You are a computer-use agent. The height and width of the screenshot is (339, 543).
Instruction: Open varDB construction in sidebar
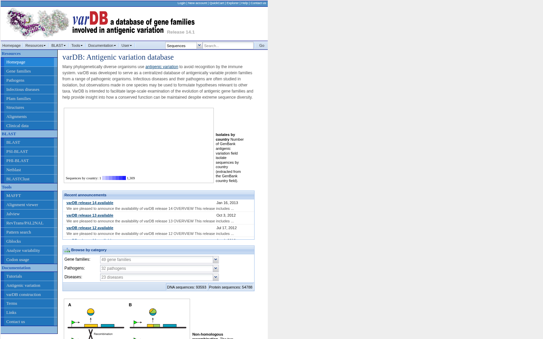(29, 295)
